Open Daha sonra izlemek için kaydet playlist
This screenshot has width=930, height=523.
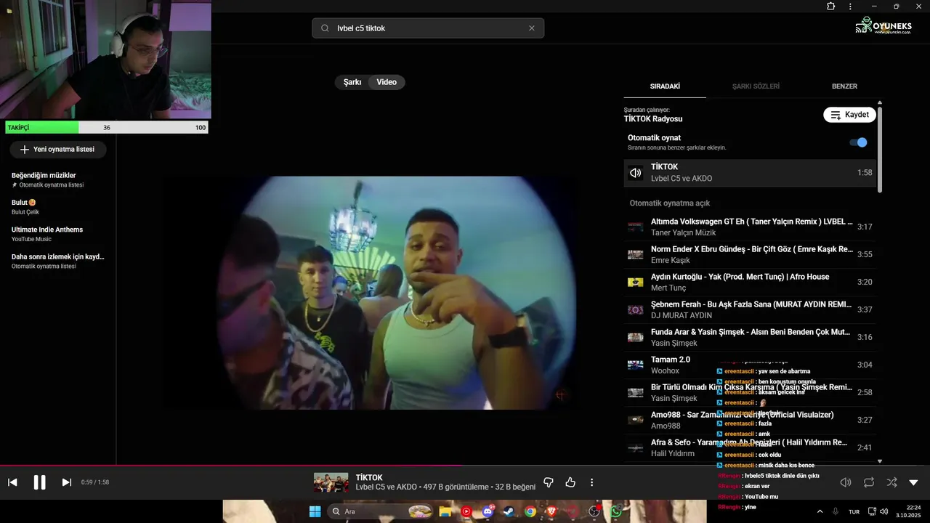click(x=58, y=261)
